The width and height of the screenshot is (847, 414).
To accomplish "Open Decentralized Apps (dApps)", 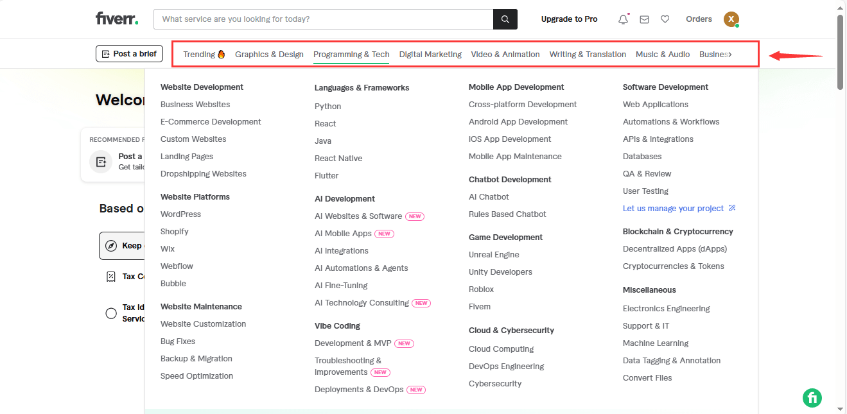I will click(x=675, y=249).
